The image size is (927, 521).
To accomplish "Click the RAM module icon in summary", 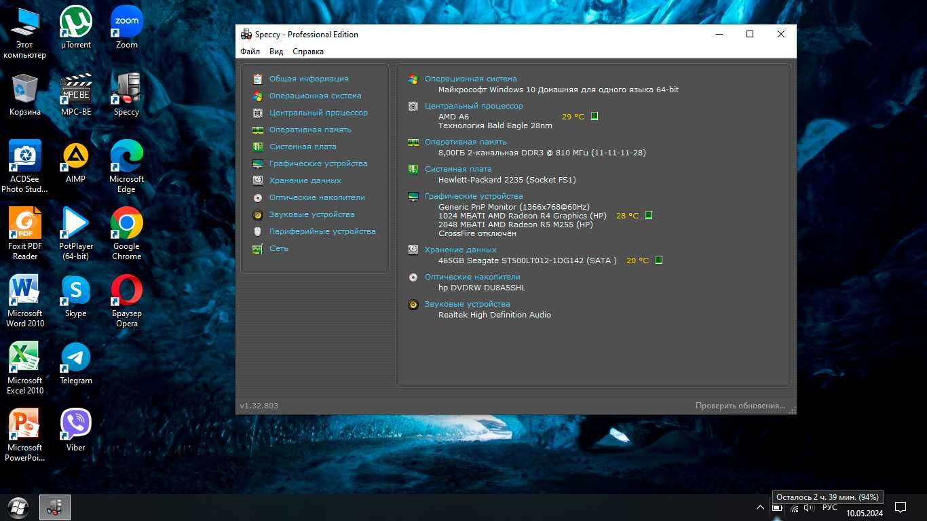I will [x=413, y=142].
